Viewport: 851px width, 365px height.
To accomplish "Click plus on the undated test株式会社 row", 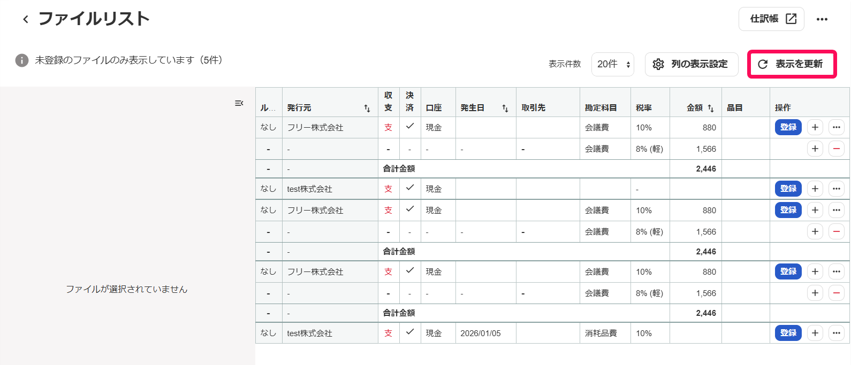I will pyautogui.click(x=815, y=189).
